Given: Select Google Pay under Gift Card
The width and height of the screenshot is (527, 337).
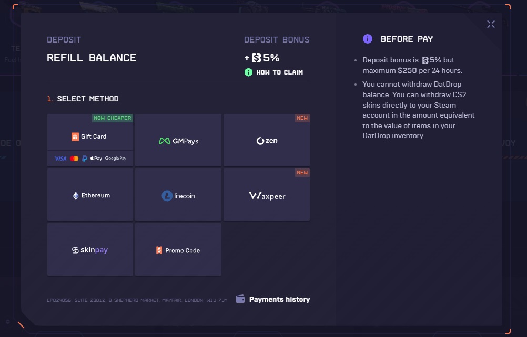Looking at the screenshot, I should tap(115, 158).
